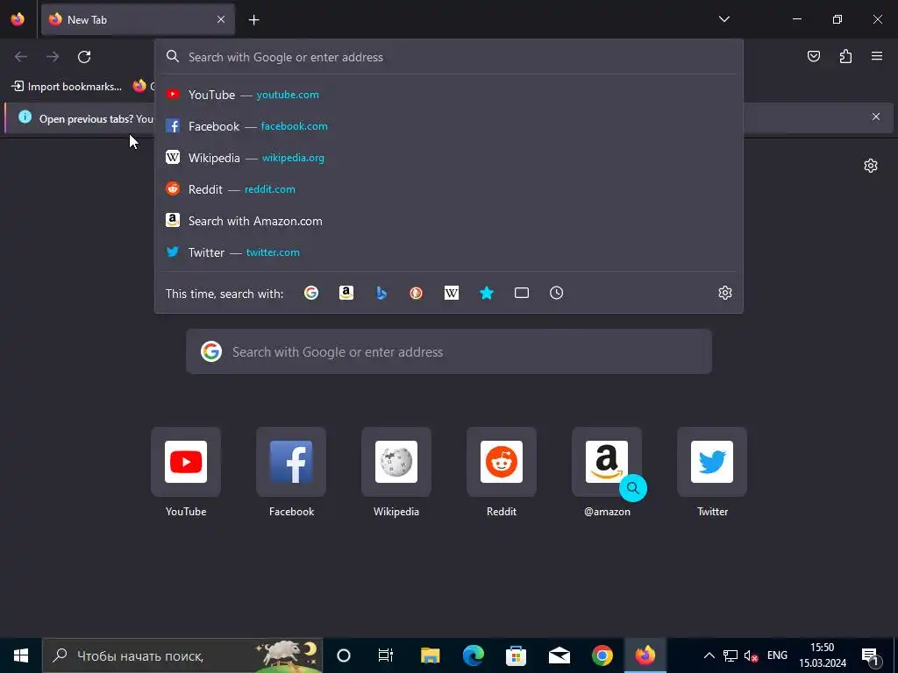Open the Windows Start menu
The image size is (898, 673).
pos(21,655)
